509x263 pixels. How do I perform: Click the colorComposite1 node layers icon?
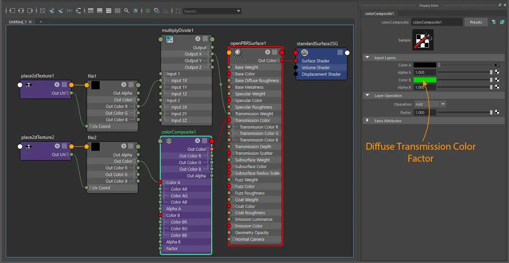[169, 141]
